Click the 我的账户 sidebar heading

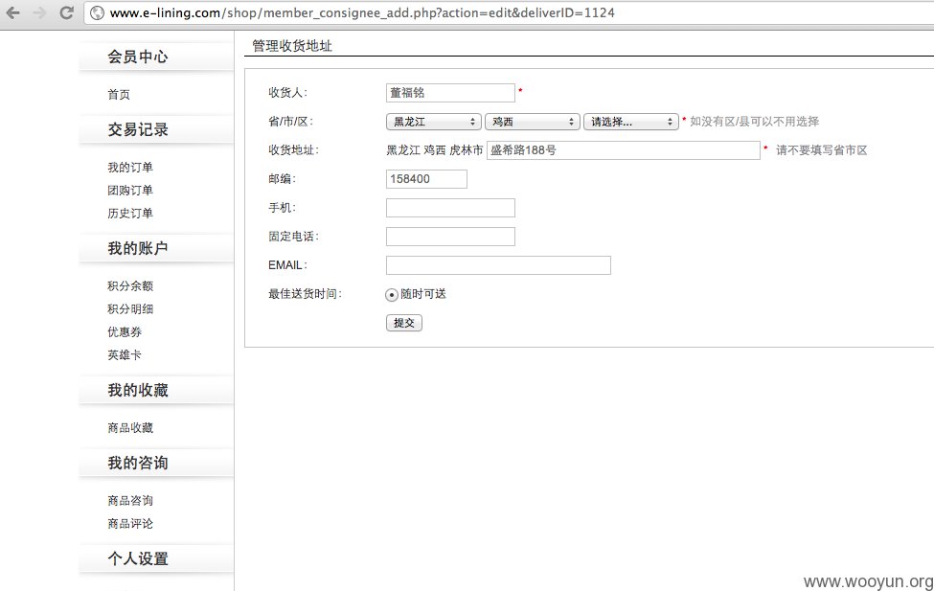point(138,248)
